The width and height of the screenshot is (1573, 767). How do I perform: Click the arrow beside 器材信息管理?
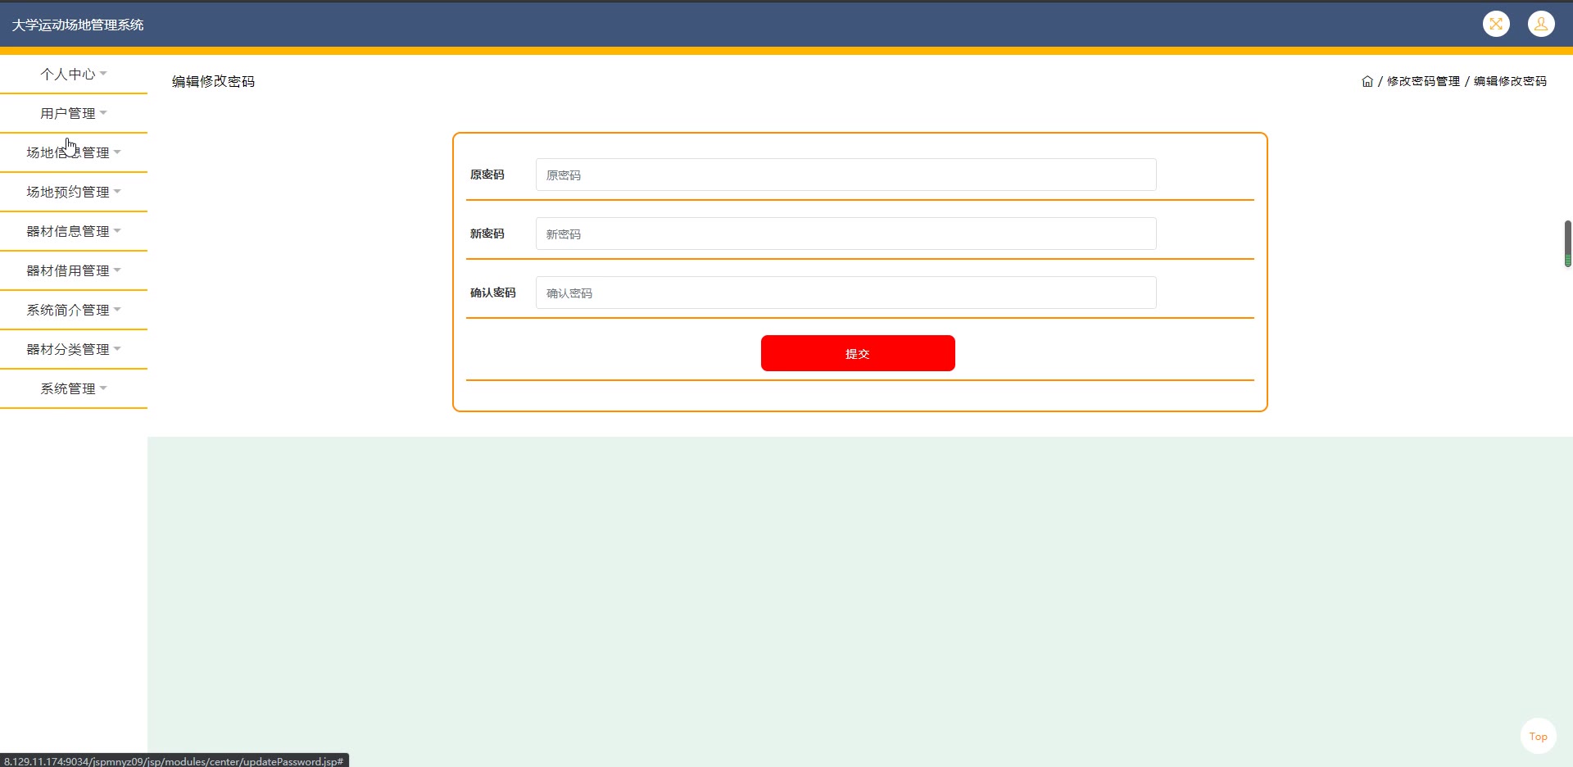[x=117, y=231]
